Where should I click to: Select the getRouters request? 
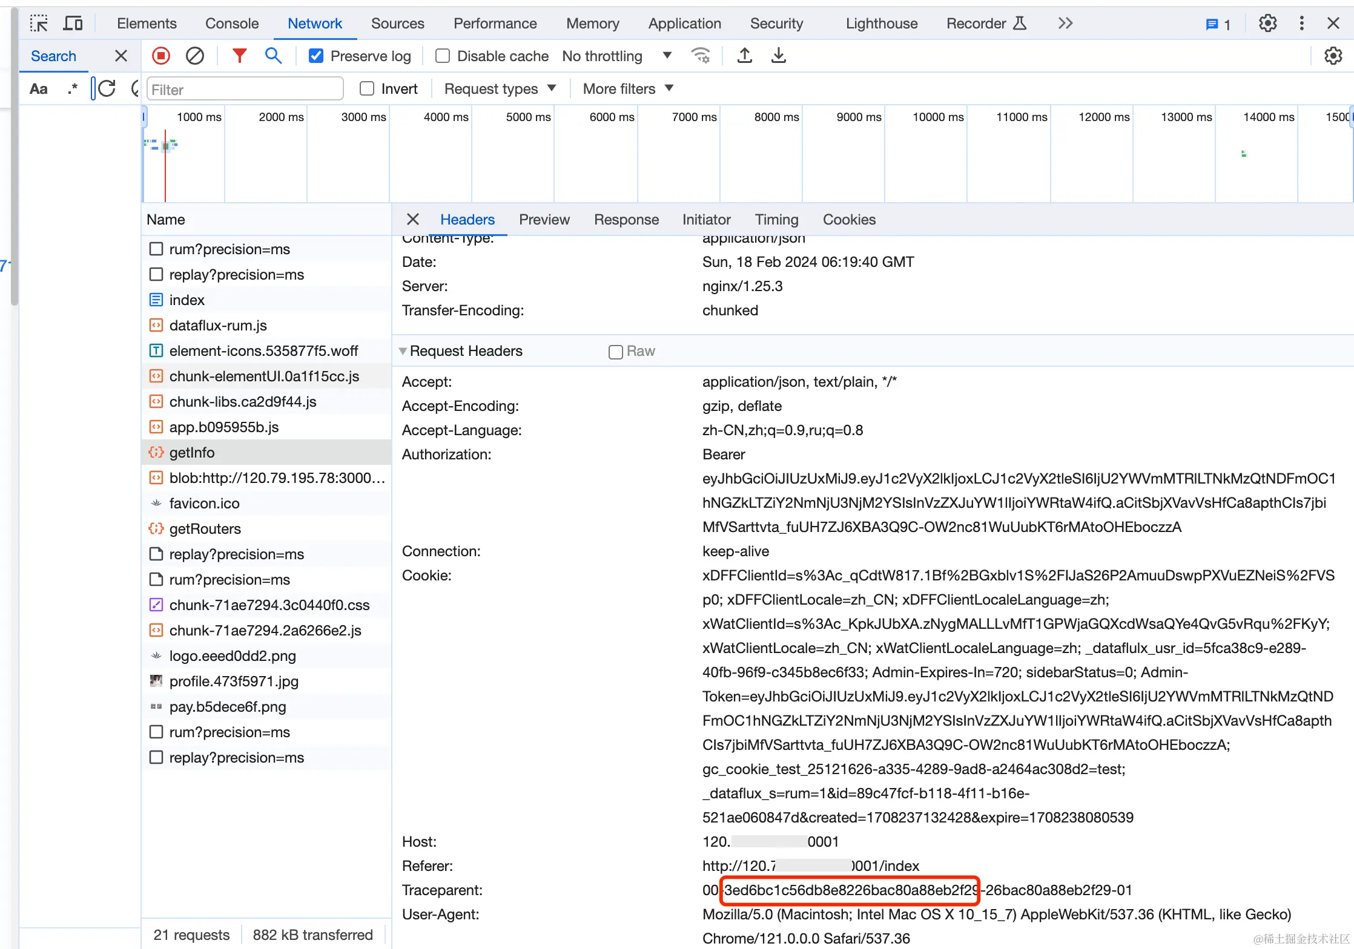pos(205,528)
